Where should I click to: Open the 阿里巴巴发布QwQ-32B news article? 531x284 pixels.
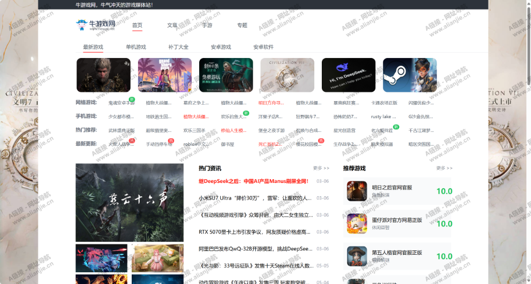pos(256,249)
